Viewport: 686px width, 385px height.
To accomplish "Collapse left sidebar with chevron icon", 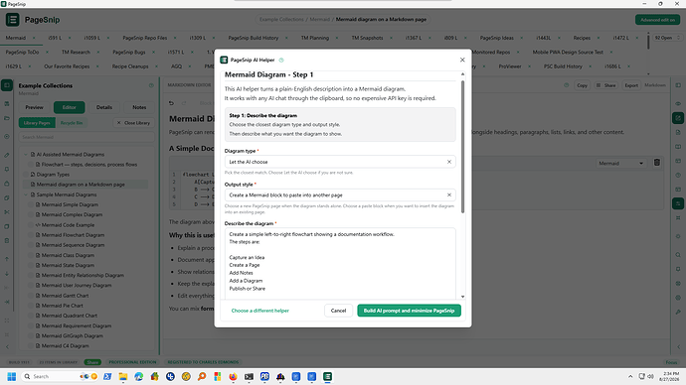I will [x=7, y=347].
